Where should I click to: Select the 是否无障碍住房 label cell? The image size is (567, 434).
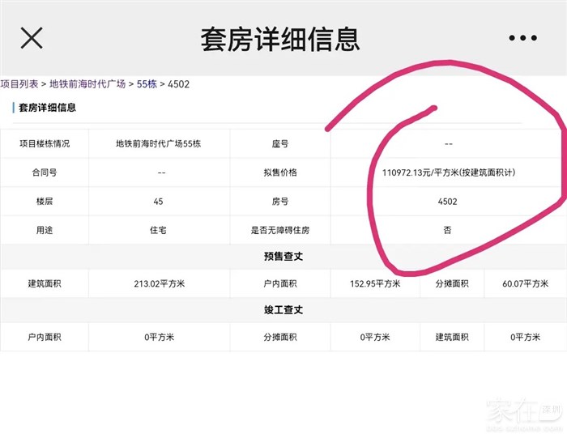click(280, 231)
